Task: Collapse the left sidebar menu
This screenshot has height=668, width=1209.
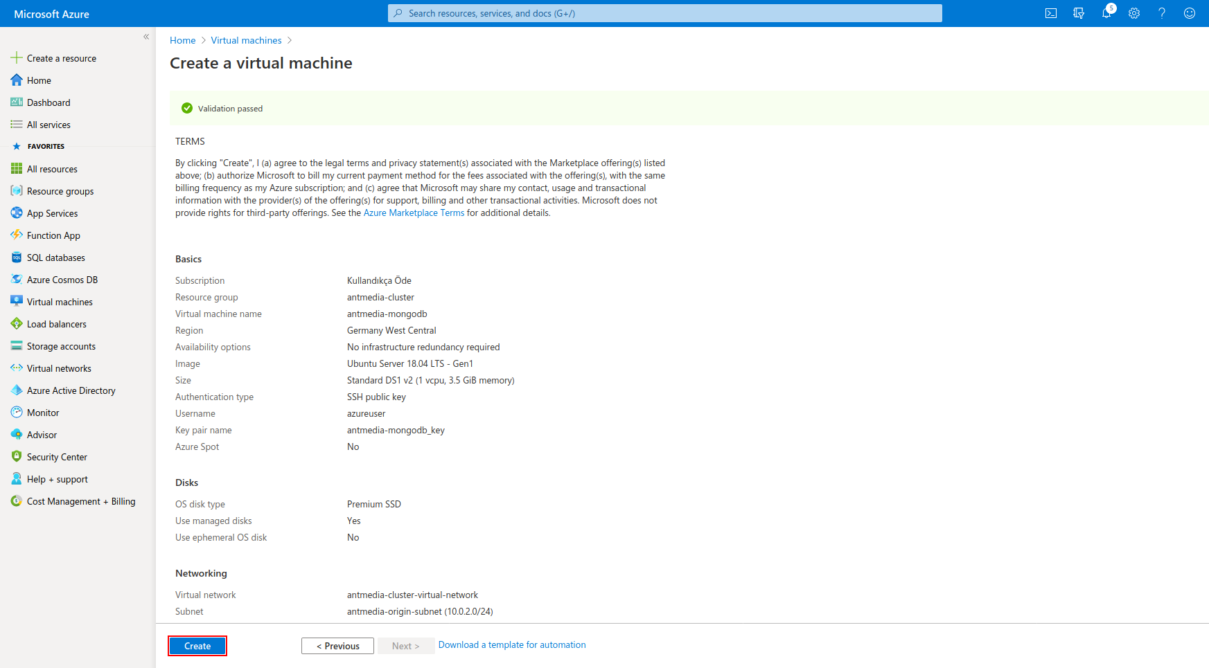Action: 146,37
